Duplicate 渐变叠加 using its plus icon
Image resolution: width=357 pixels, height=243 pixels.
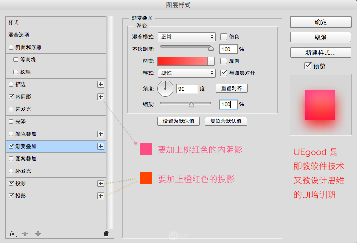pyautogui.click(x=101, y=146)
